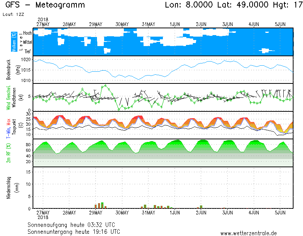This screenshot has width=303, height=236.
Task: Click the 1020 value on the pressure axis
Action: 26,60
